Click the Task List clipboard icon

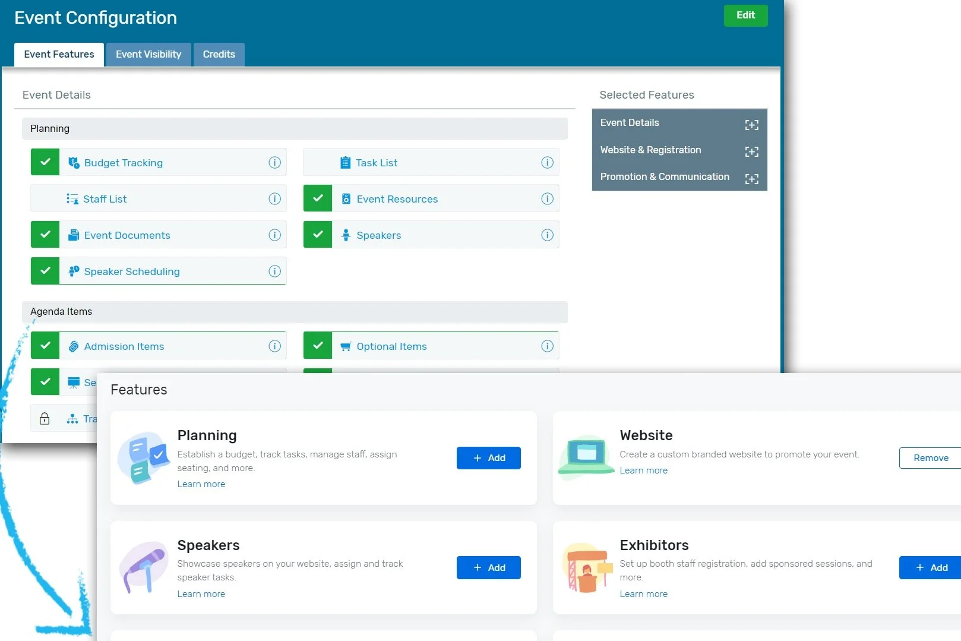coord(345,162)
